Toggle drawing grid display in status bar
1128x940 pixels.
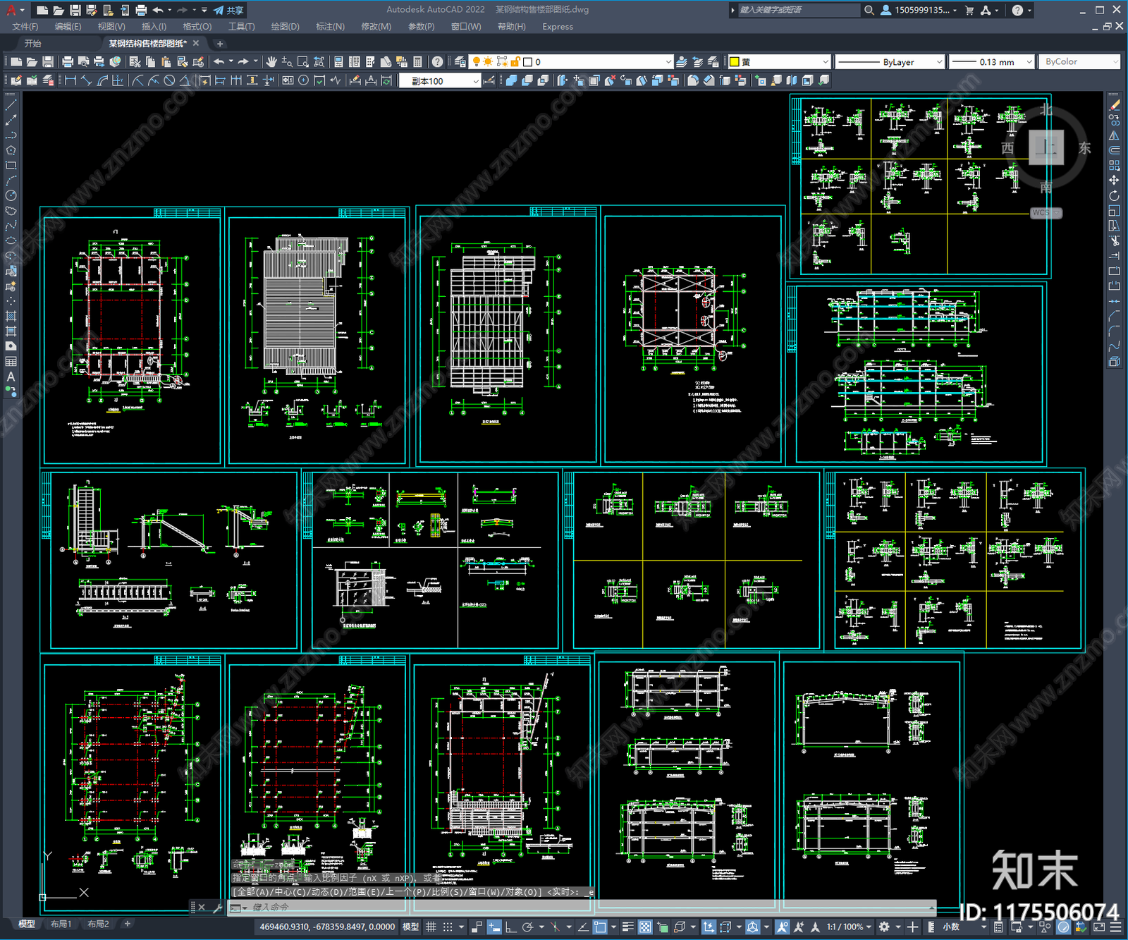[431, 927]
